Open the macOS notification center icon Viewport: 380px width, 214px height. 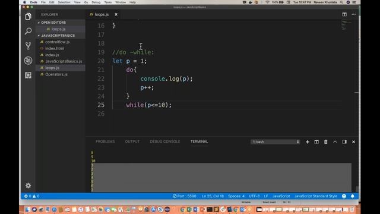[354, 2]
